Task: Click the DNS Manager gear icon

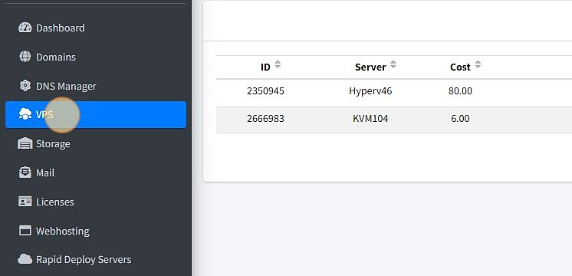Action: pyautogui.click(x=25, y=86)
